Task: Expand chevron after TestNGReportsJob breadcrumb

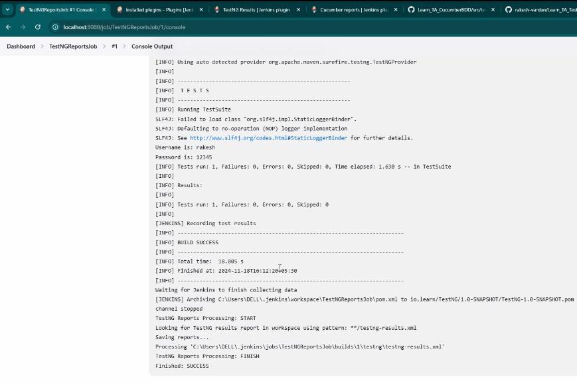Action: coord(104,46)
